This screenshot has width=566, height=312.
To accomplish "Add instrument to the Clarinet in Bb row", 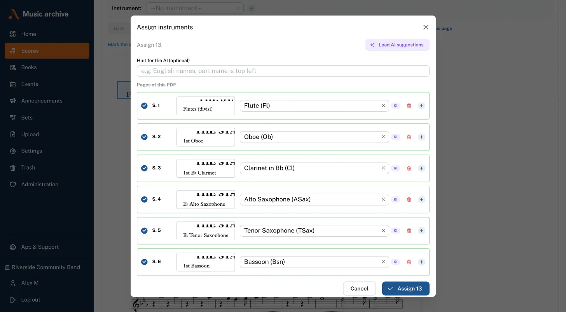I will click(421, 168).
